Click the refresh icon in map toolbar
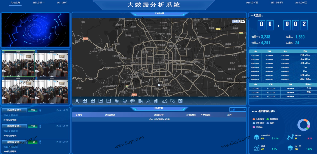The width and height of the screenshot is (317, 154). pos(180,101)
